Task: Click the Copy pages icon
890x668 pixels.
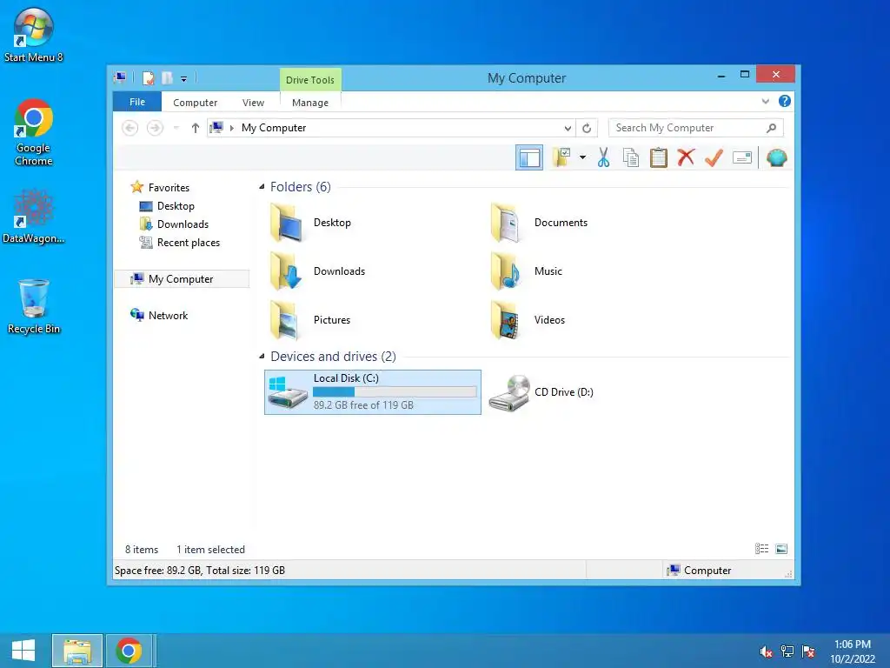Action: tap(631, 157)
